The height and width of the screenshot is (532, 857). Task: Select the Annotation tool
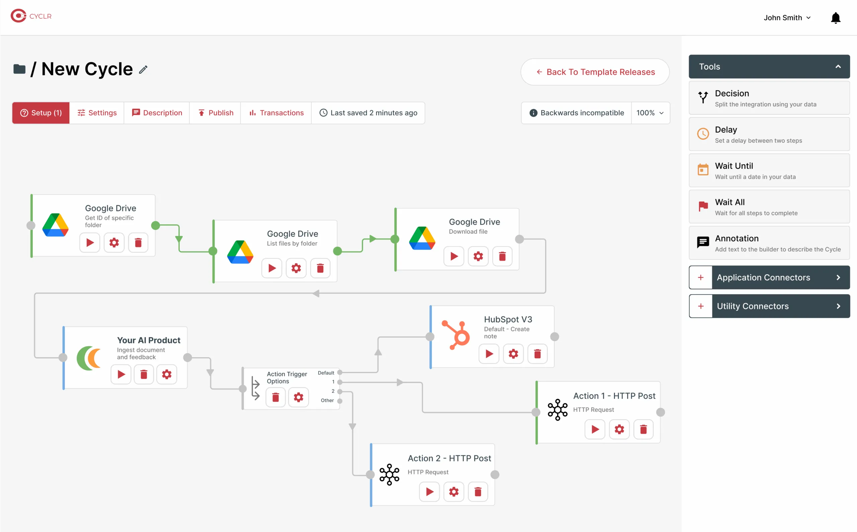[x=768, y=243]
